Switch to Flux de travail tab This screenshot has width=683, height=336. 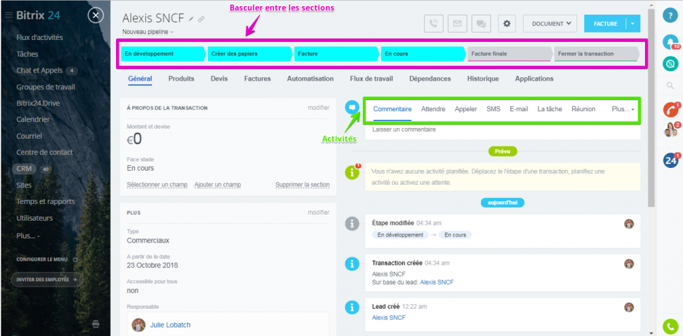point(372,79)
